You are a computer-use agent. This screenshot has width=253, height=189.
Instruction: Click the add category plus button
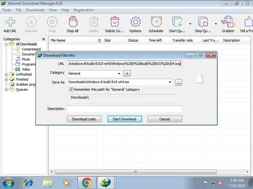(x=127, y=73)
